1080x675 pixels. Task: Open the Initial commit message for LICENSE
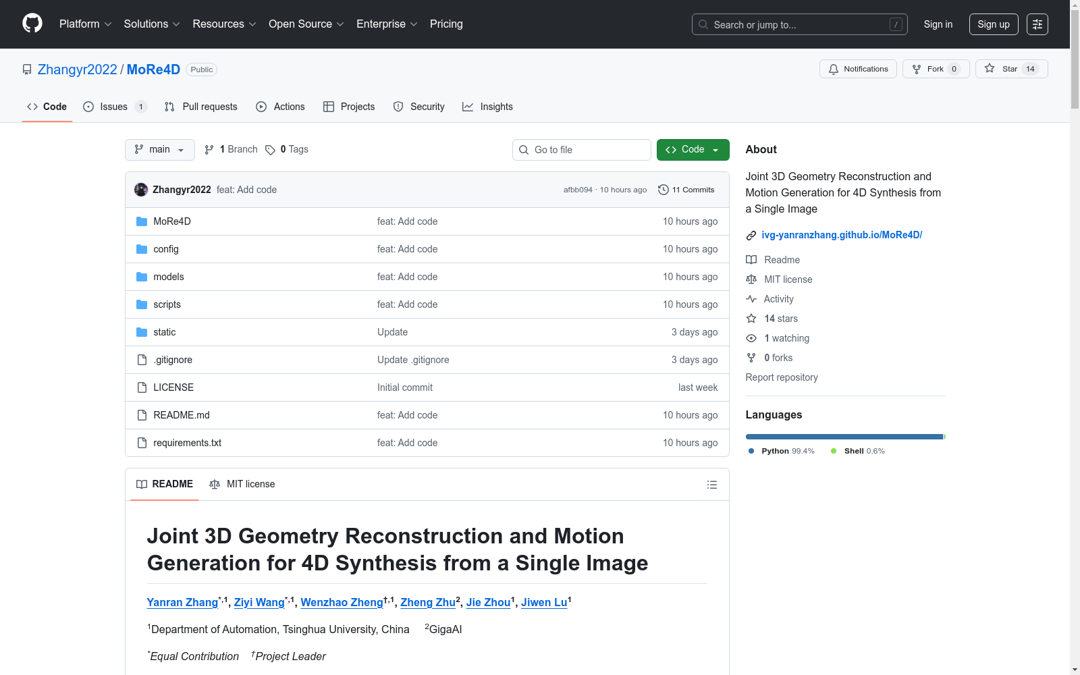pos(405,387)
